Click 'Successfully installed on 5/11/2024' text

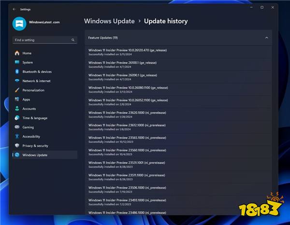click(110, 54)
